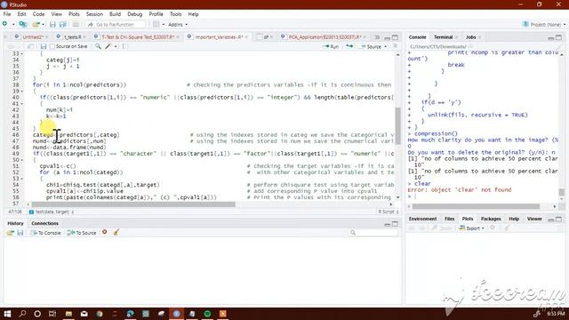This screenshot has height=320, width=569.
Task: Show document outline in the editor
Action: coord(395,46)
